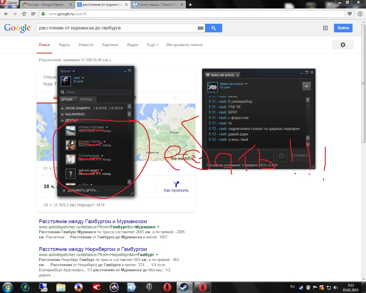Click bloke old school's avatar in chat
This screenshot has width=366, height=293.
coord(212,87)
